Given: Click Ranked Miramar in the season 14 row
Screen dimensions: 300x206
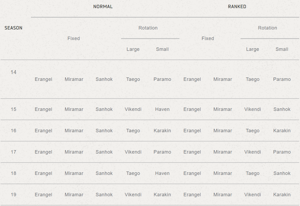Looking at the screenshot, I should point(223,79).
